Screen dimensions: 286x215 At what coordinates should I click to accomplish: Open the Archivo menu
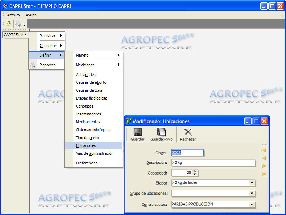click(13, 15)
